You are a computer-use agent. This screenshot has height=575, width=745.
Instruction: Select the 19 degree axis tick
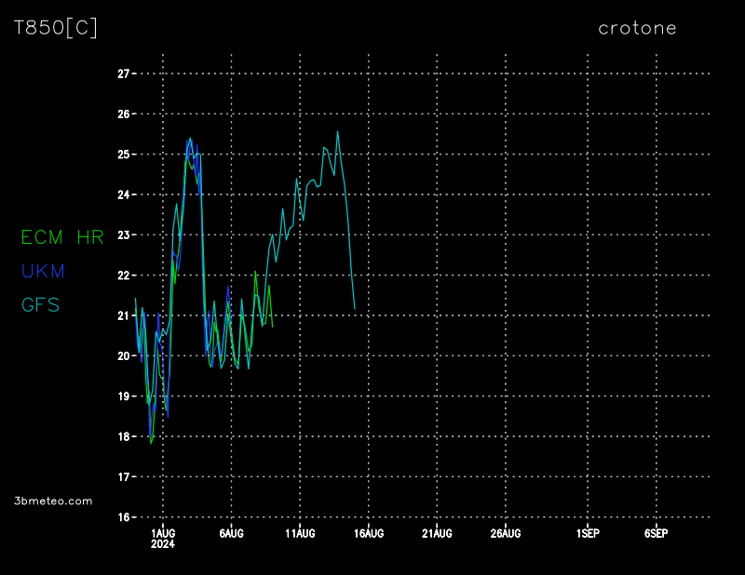point(123,396)
